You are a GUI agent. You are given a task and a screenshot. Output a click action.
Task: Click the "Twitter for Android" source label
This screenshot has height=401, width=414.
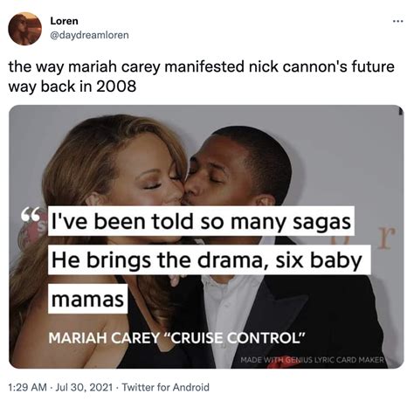coord(165,387)
